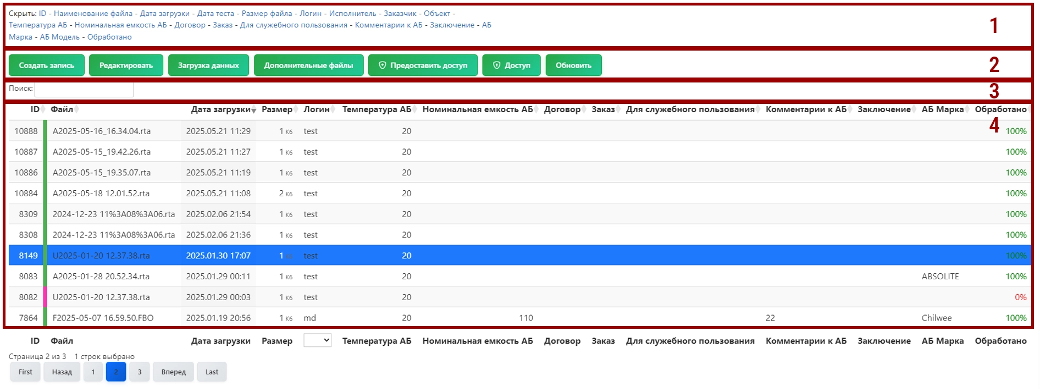Toggle visibility of Дата теста column
Viewport: 1040px width, 392px height.
coord(215,13)
